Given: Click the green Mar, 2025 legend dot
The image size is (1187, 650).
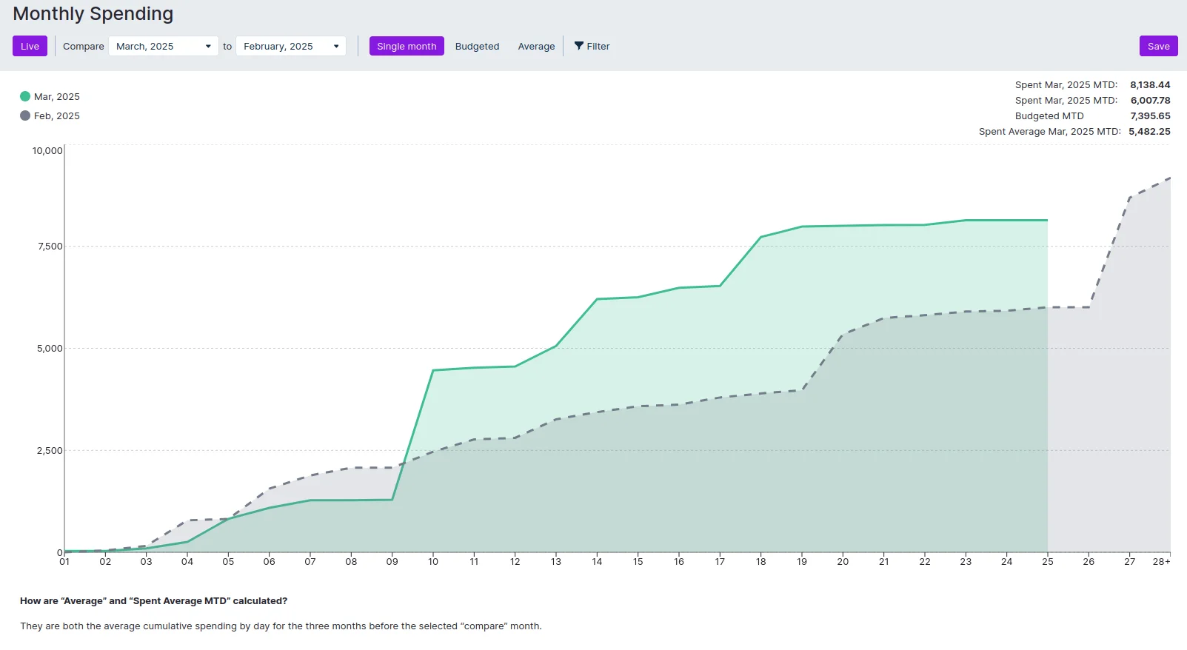Looking at the screenshot, I should 25,96.
